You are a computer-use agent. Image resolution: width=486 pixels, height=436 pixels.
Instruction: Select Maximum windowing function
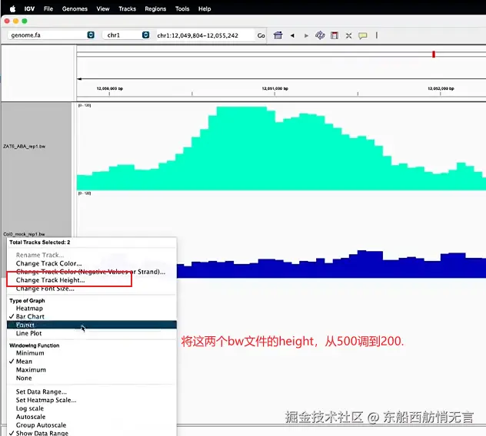coord(31,370)
